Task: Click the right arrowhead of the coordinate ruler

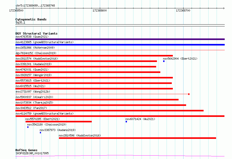Action: tap(224, 8)
